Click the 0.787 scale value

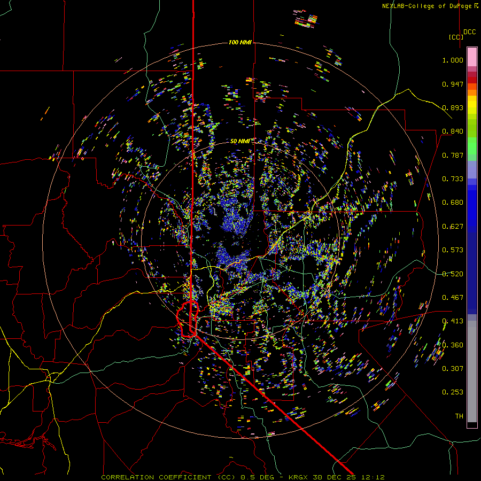453,155
